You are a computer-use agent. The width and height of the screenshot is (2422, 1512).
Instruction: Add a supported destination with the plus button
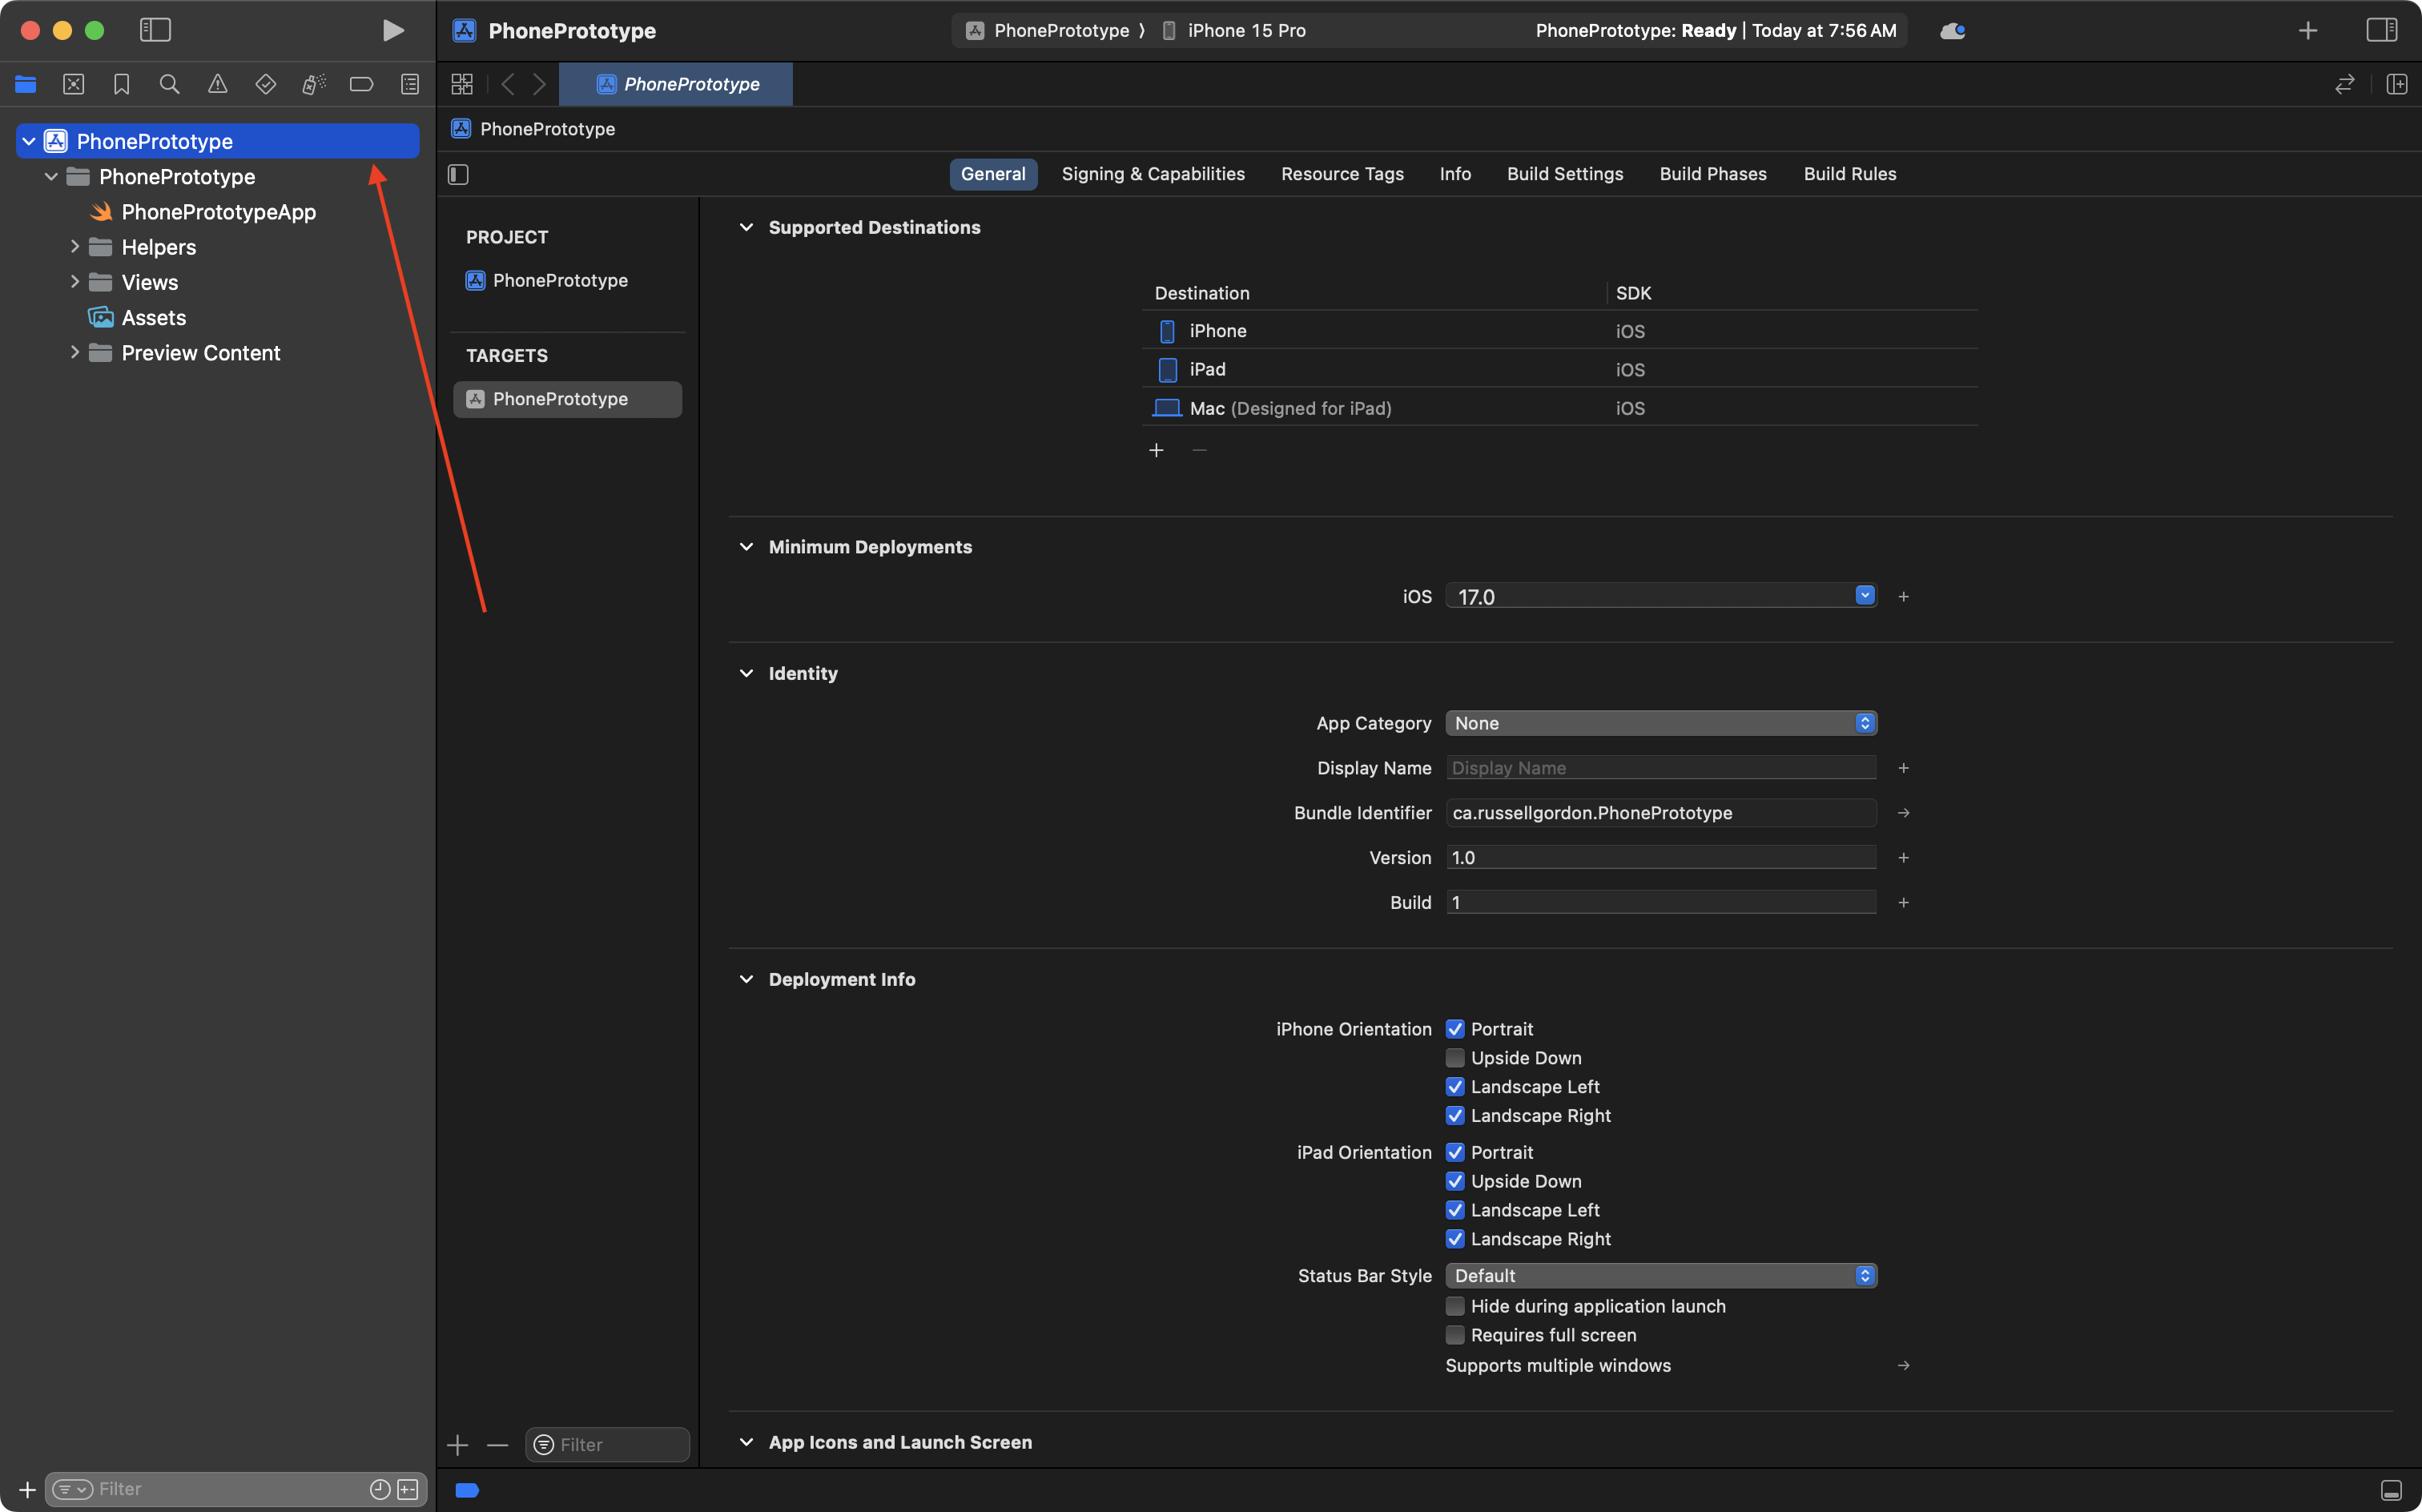pos(1156,450)
